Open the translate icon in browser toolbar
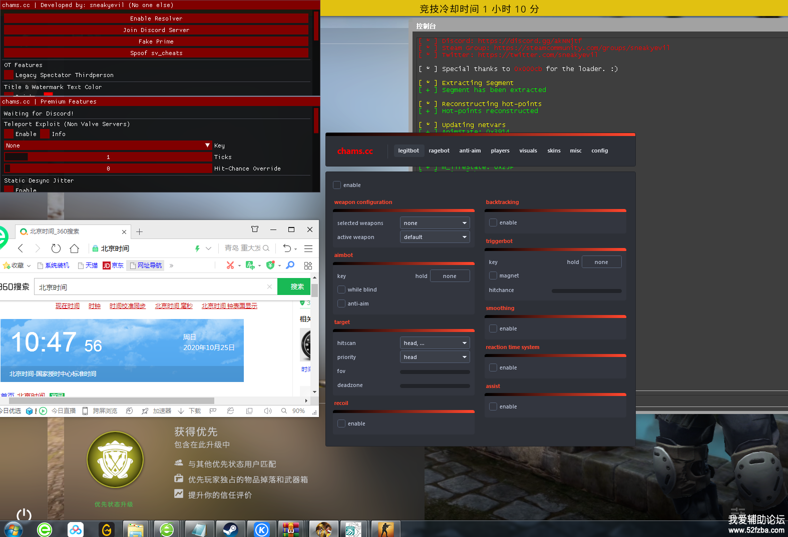The image size is (788, 537). 250,265
